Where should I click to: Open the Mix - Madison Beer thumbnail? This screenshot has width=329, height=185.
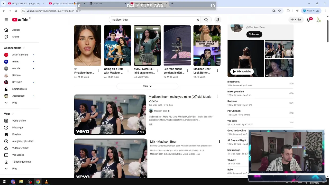pos(111,159)
